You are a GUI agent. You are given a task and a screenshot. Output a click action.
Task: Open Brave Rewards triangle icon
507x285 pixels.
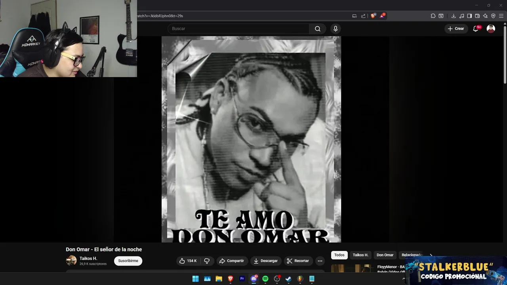382,16
